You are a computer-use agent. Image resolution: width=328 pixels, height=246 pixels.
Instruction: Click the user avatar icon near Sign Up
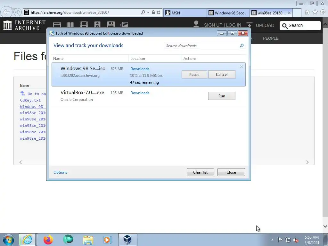point(196,24)
